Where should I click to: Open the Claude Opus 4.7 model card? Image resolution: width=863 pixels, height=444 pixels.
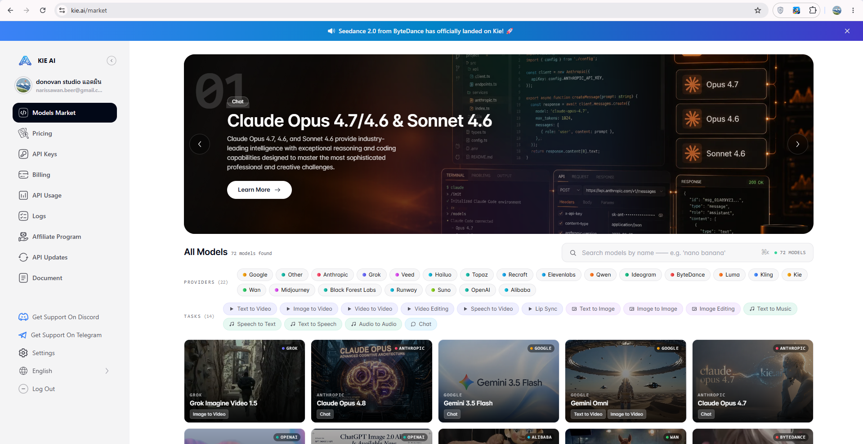tap(753, 381)
